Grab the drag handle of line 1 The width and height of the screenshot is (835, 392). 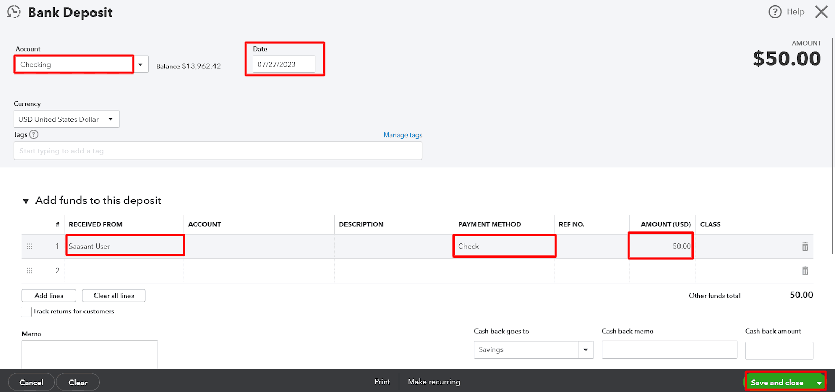30,246
